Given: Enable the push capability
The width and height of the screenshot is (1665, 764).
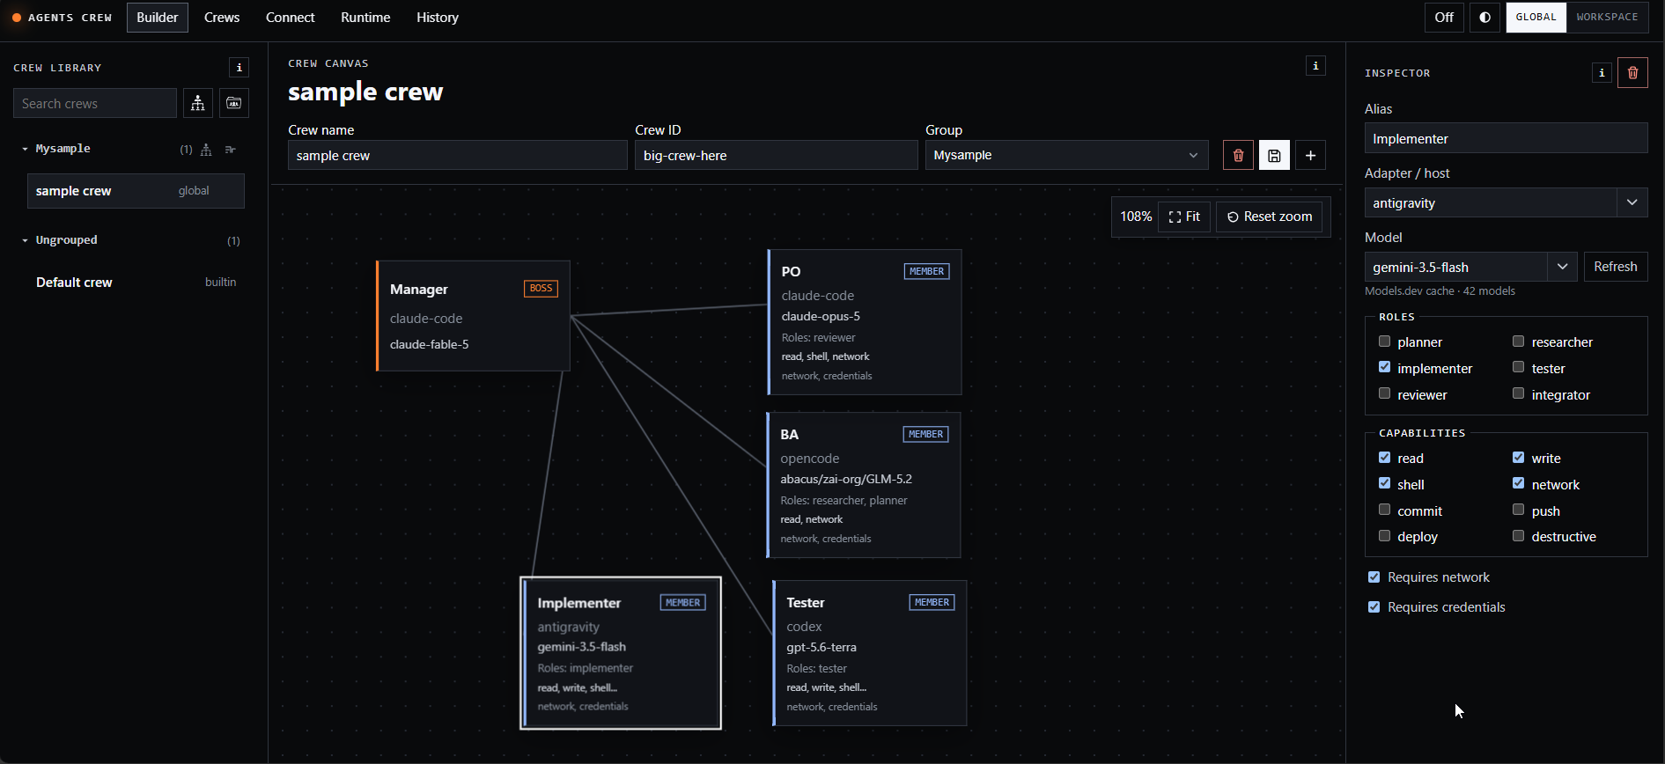Looking at the screenshot, I should coord(1519,510).
